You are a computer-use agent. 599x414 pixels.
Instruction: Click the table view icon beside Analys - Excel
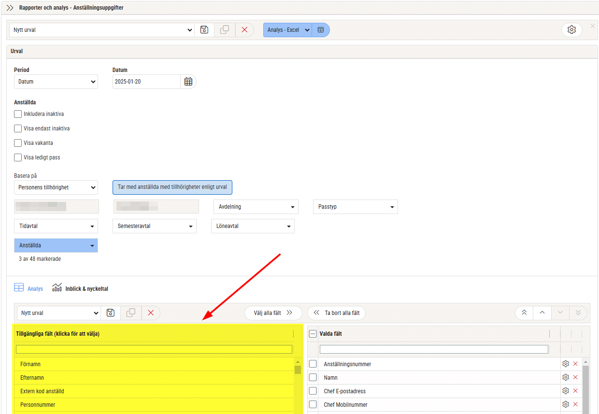click(x=321, y=30)
